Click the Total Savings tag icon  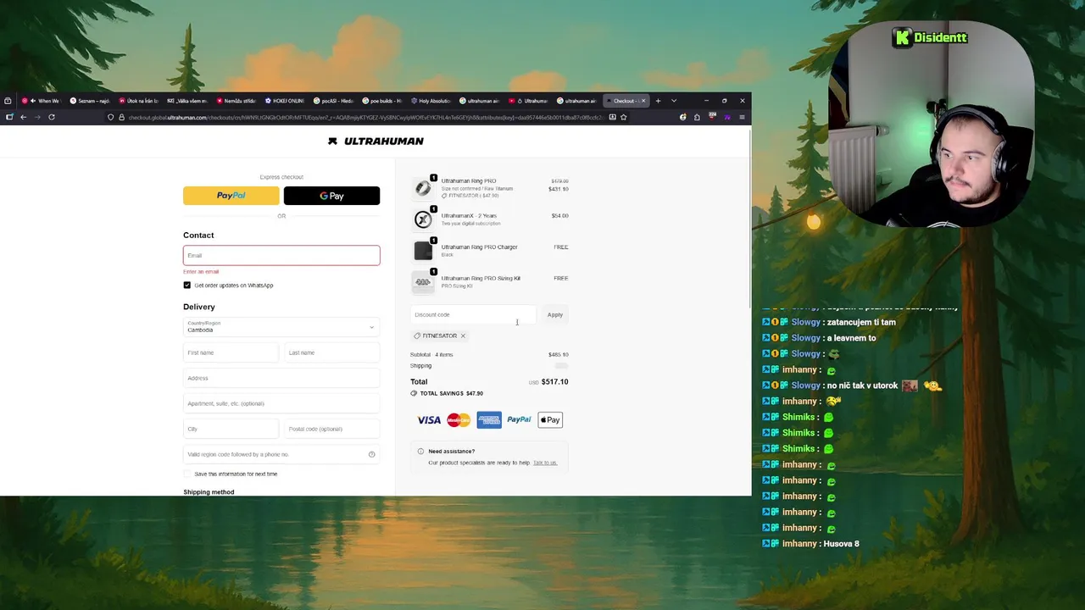(x=414, y=394)
